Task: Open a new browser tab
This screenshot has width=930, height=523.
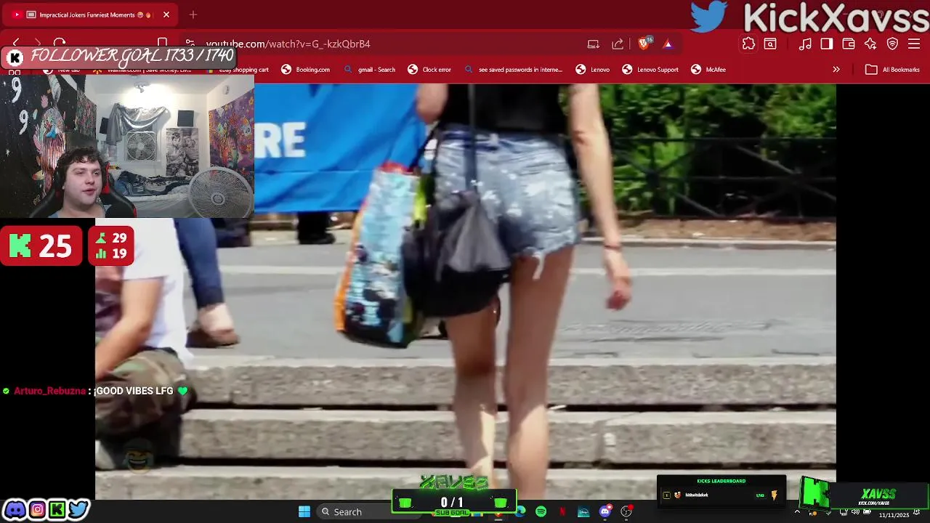Action: 193,15
